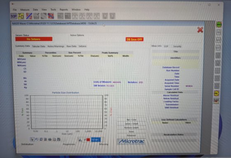This screenshot has height=158, width=231.
Task: Click the Database Record label
Action: pos(171,67)
